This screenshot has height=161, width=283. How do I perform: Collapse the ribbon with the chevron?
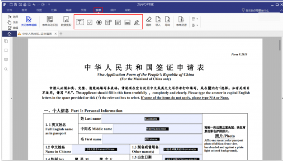coord(281,10)
